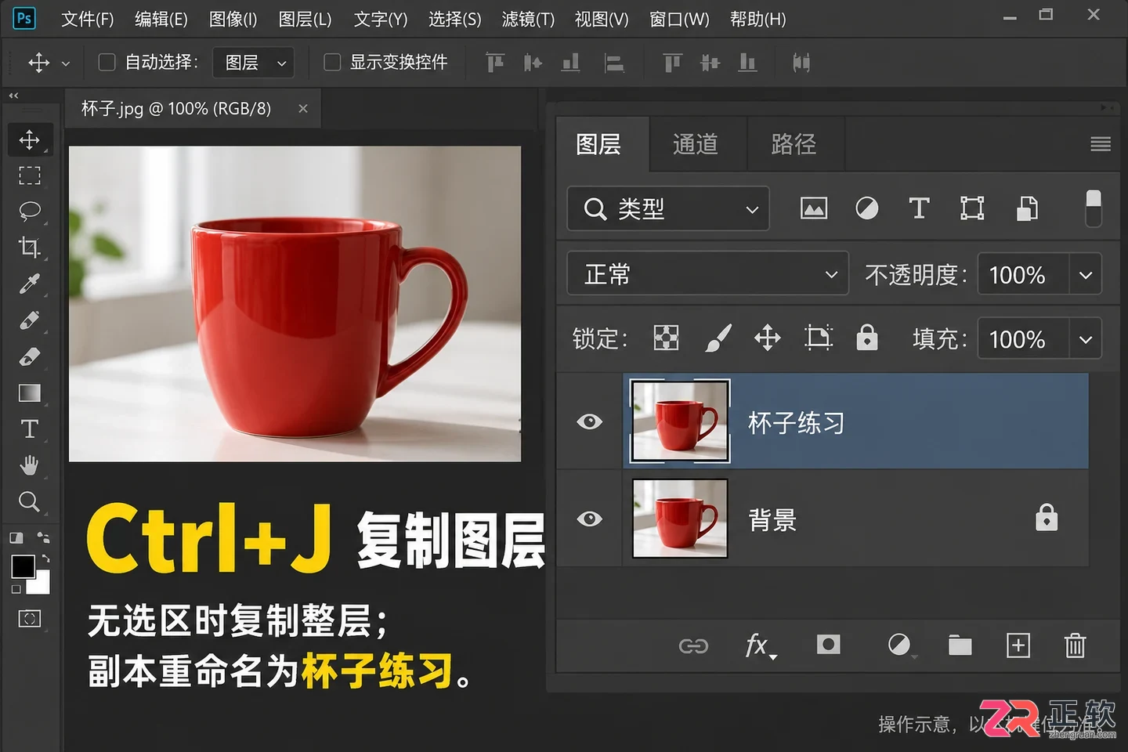
Task: Select the Eyedropper tool
Action: click(x=30, y=284)
